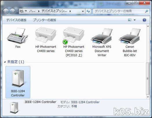Open the help question mark icon
This screenshot has height=118, width=152.
[144, 20]
